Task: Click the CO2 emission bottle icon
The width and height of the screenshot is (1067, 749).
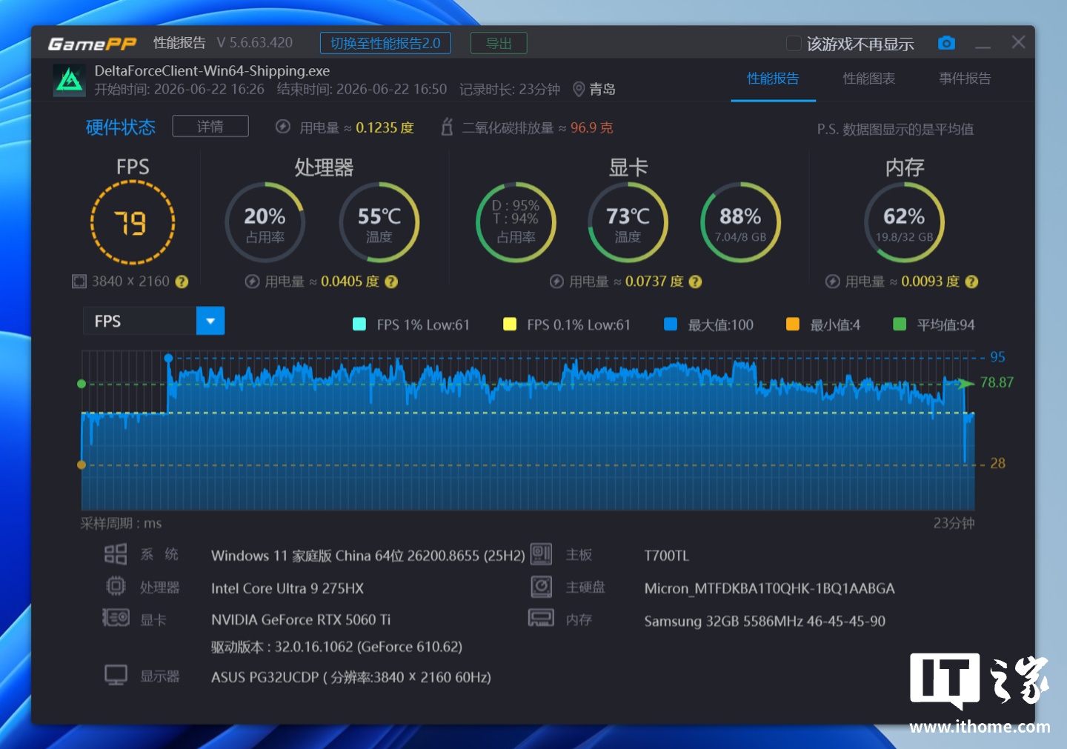Action: coord(447,127)
